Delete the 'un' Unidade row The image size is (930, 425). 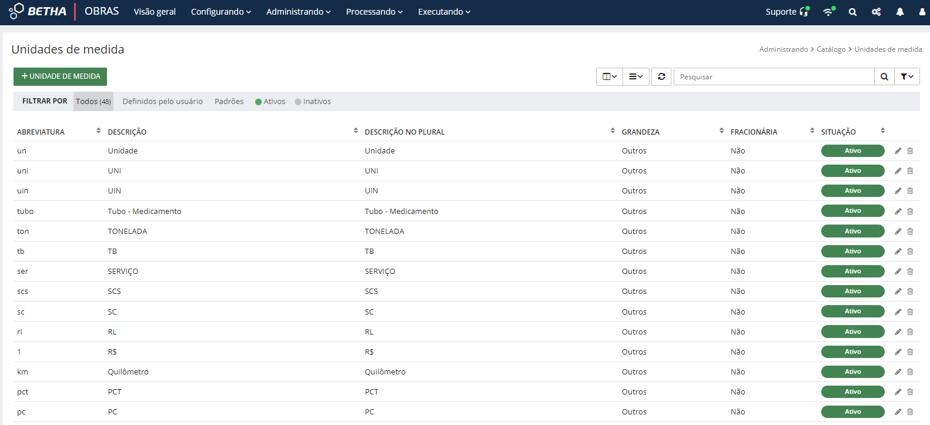pos(910,151)
